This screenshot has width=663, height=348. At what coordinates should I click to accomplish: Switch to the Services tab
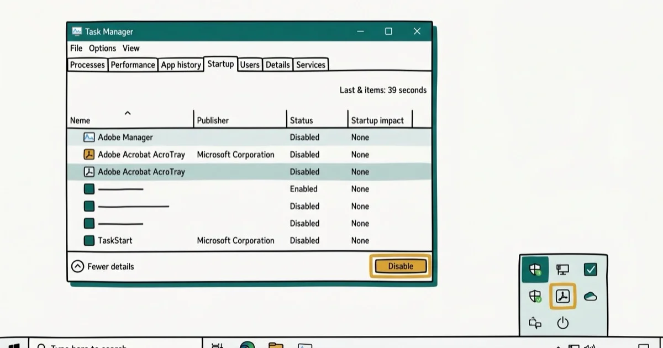pyautogui.click(x=311, y=65)
